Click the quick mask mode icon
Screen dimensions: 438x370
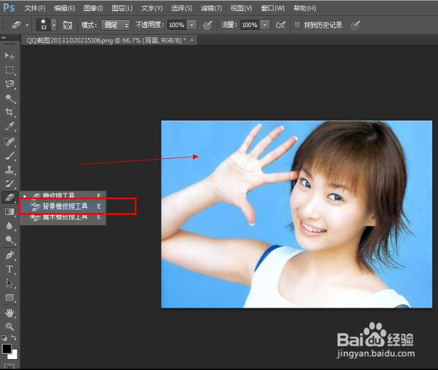[9, 365]
